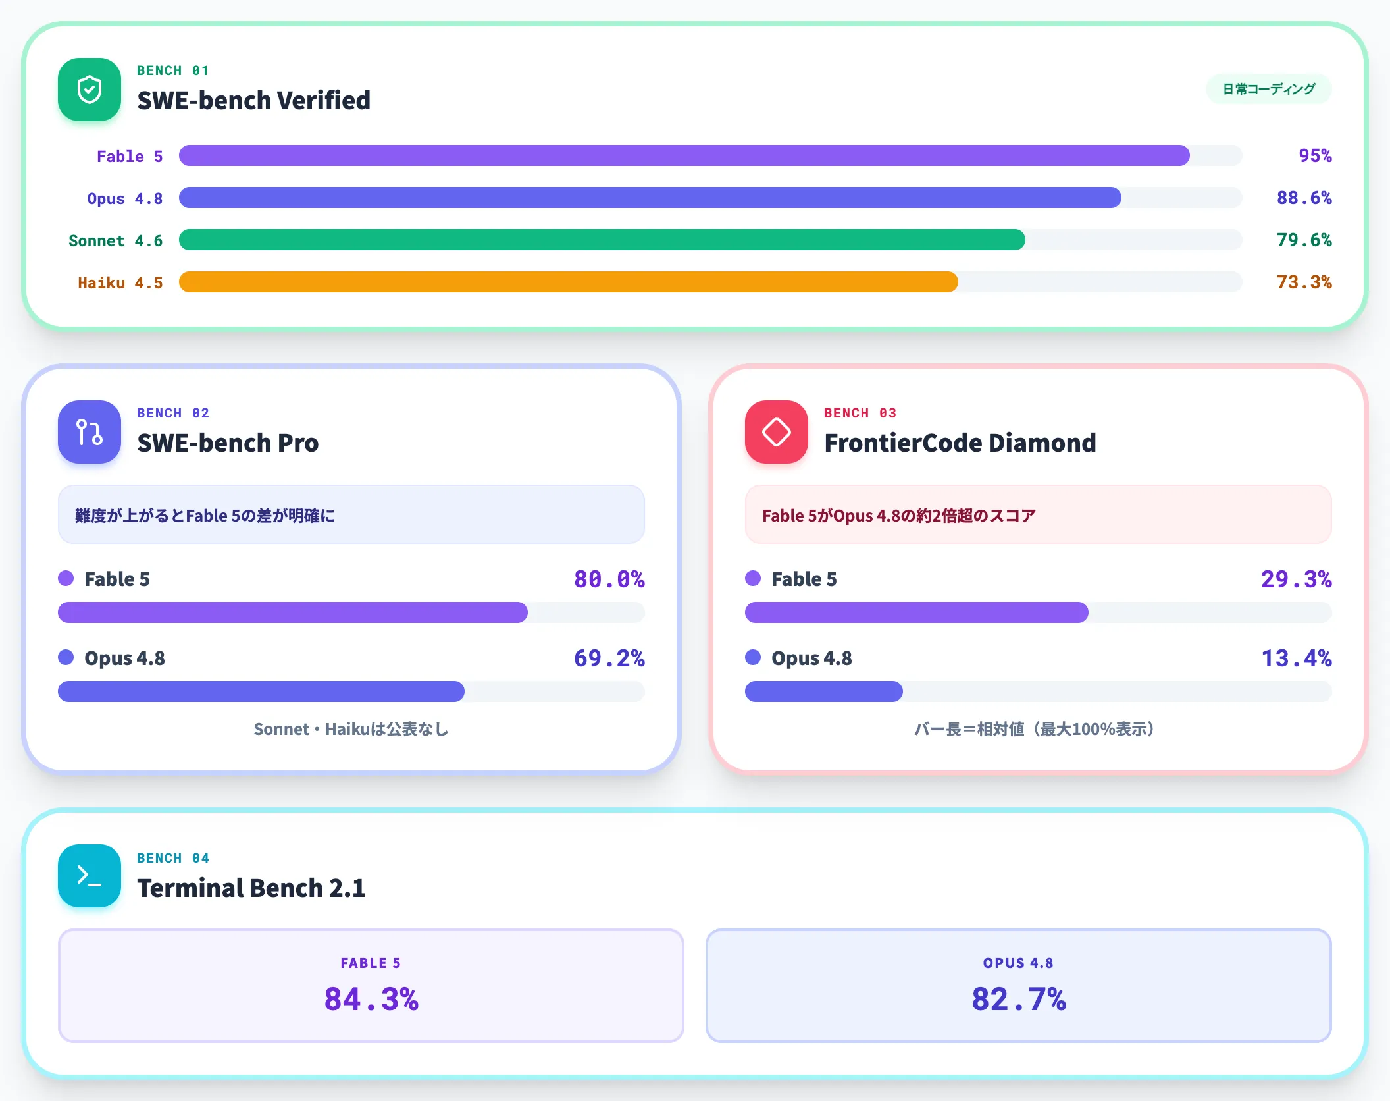Open the Opus 4.8 82.7% score card

pyautogui.click(x=1019, y=986)
